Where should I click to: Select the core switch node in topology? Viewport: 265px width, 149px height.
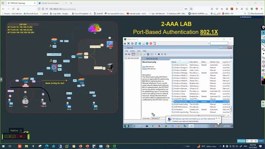[54, 67]
